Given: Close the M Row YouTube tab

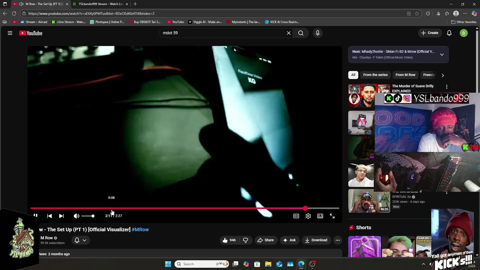Looking at the screenshot, I should tap(67, 4).
